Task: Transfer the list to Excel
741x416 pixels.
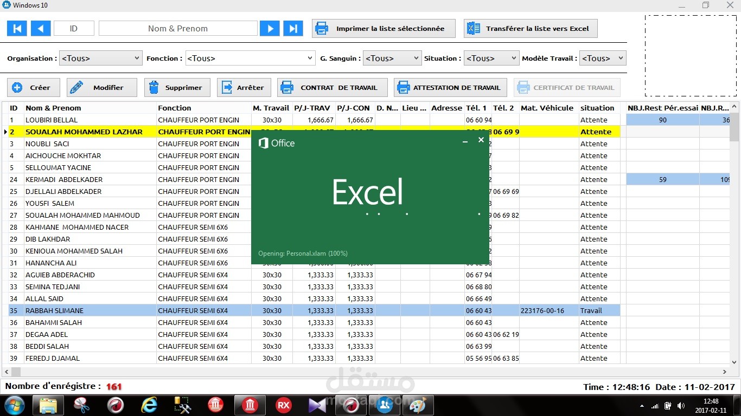Action: click(x=531, y=29)
